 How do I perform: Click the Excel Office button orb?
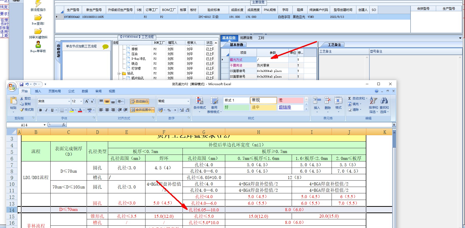click(12, 87)
